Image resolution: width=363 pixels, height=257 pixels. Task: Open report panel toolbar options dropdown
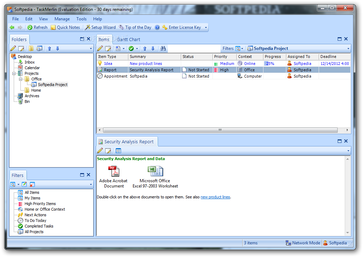(x=348, y=151)
